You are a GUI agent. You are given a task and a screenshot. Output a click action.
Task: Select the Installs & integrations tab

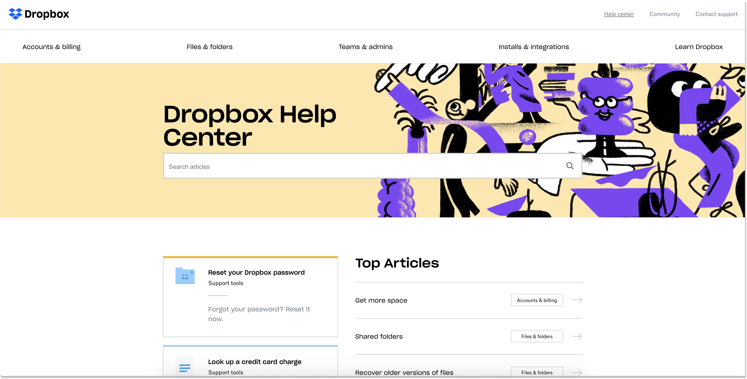point(534,46)
